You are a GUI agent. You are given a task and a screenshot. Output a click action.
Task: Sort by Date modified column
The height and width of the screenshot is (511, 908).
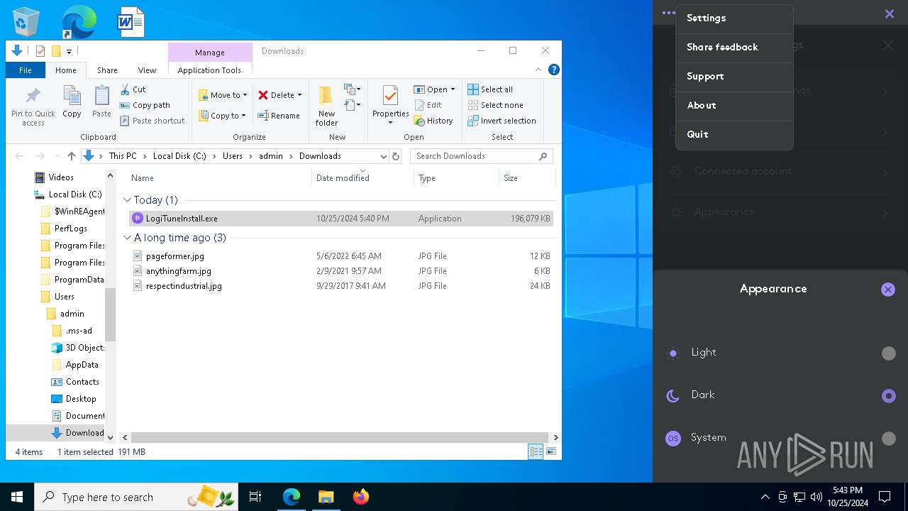click(362, 178)
